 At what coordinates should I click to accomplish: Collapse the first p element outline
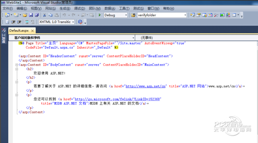click(x=17, y=82)
